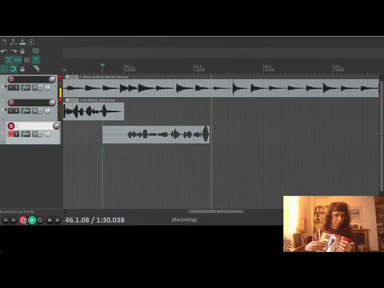This screenshot has height=288, width=384.
Task: Toggle the lock padlock icon
Action: coord(22,69)
